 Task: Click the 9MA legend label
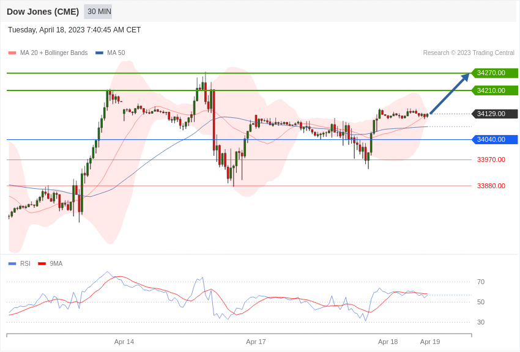tap(56, 264)
